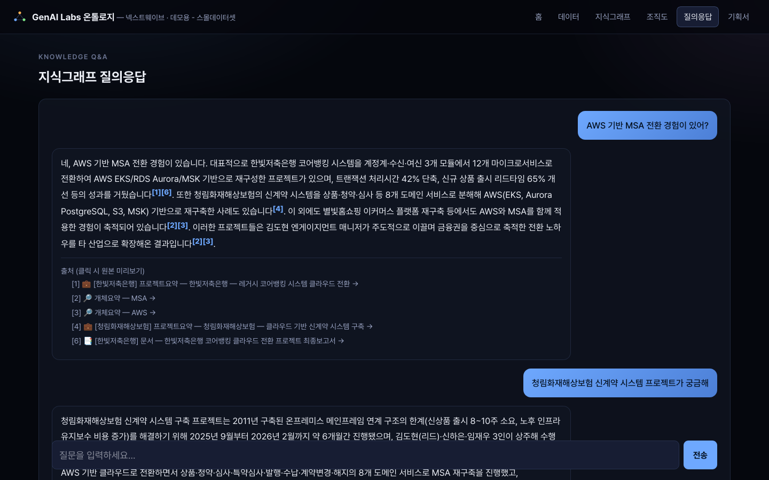Open citation marker [4] in the answer
Screen dimensions: 769x480
[278, 209]
